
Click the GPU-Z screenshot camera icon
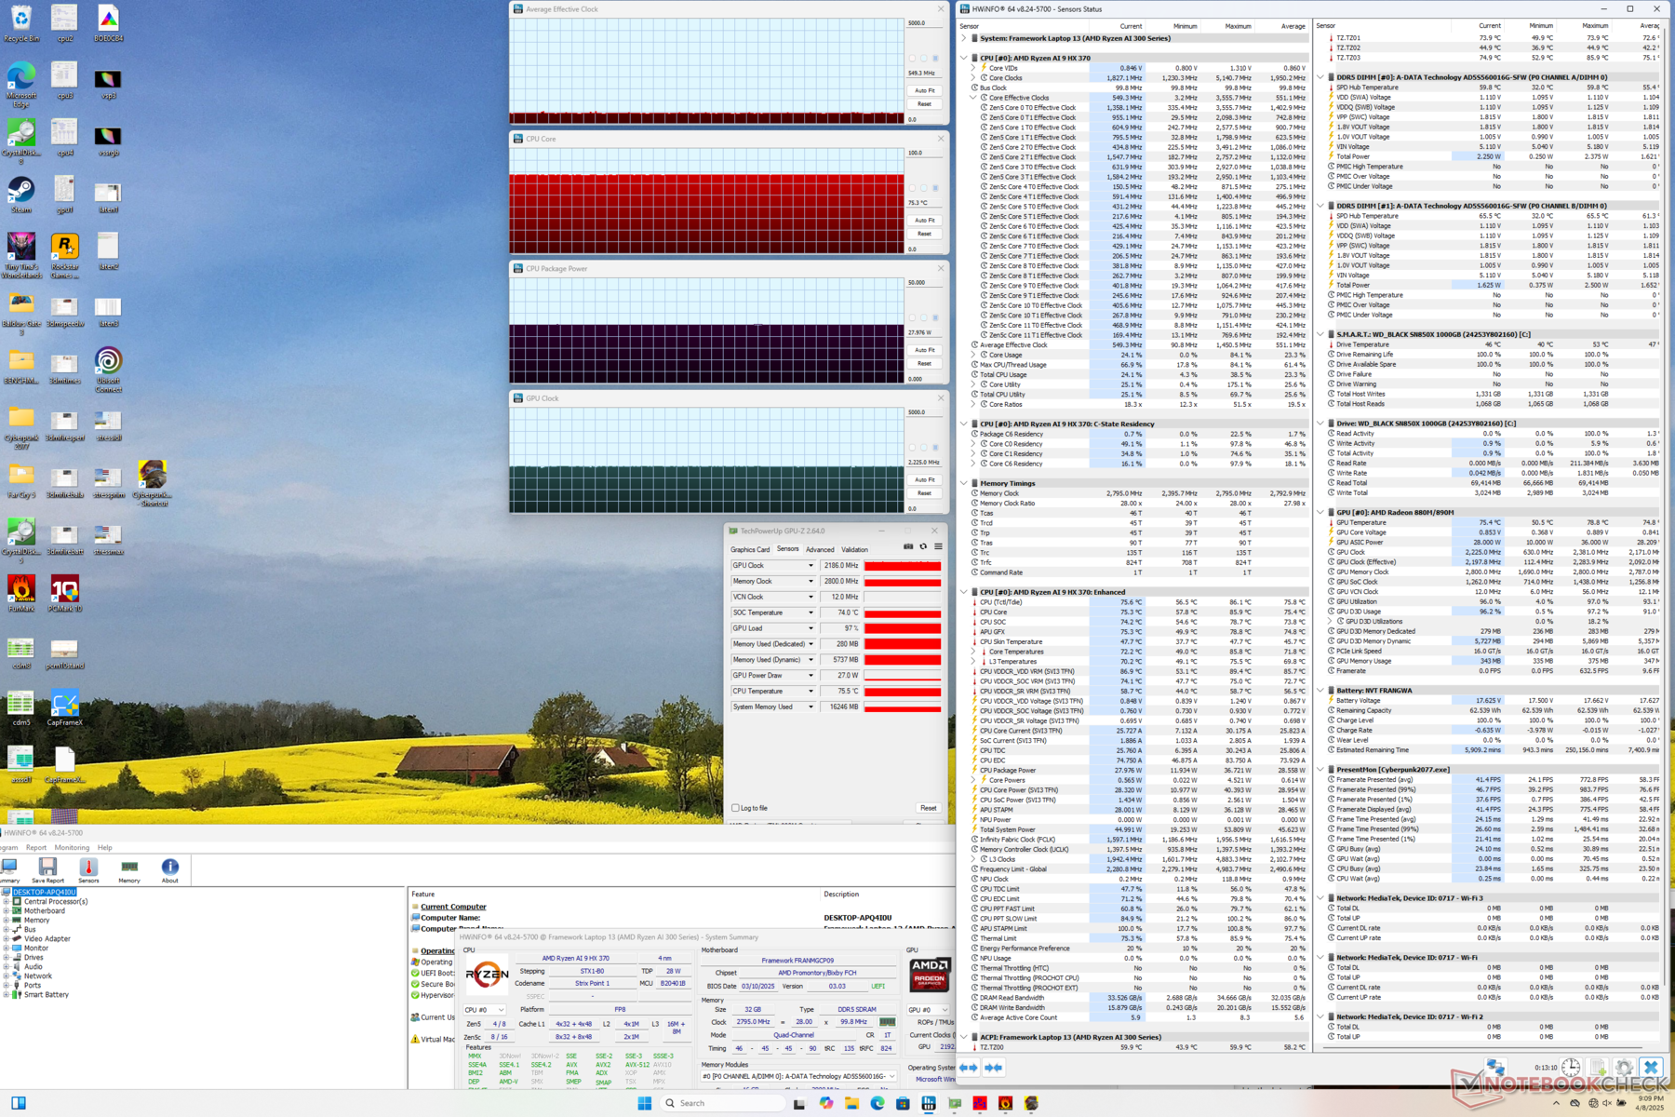pyautogui.click(x=908, y=547)
